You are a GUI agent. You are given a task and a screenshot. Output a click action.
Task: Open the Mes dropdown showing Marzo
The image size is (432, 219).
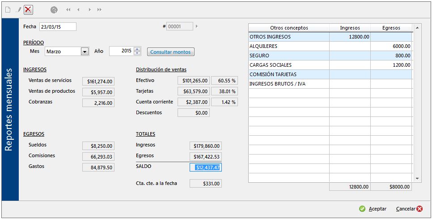tap(85, 52)
